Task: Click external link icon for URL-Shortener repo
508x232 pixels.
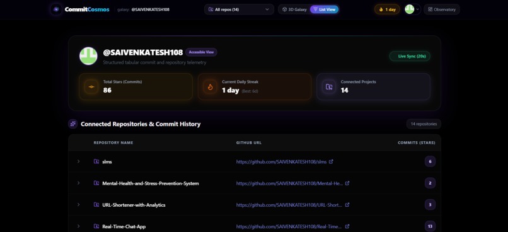Action: coord(347,205)
